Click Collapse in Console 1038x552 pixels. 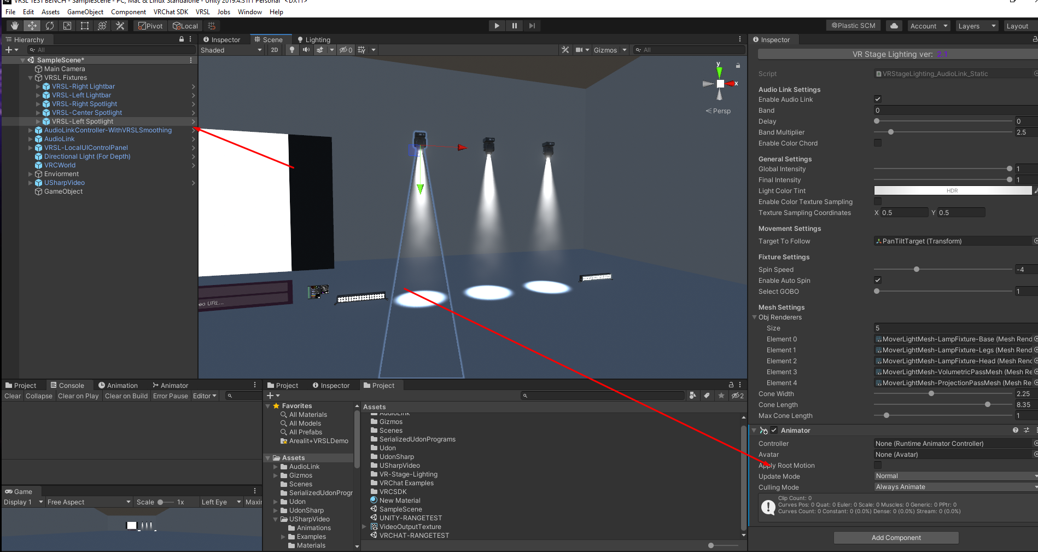(39, 396)
